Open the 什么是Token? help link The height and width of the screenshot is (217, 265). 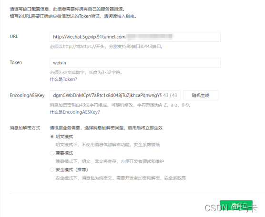tap(63, 79)
